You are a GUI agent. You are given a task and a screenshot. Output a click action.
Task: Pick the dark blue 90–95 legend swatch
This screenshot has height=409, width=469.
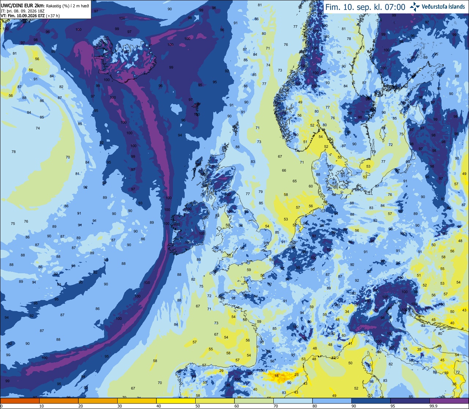[371, 401]
